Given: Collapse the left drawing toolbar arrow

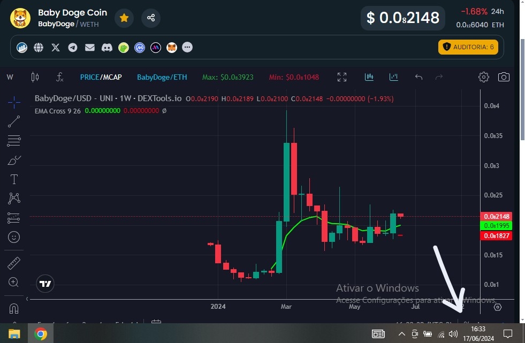Looking at the screenshot, I should coord(27,299).
